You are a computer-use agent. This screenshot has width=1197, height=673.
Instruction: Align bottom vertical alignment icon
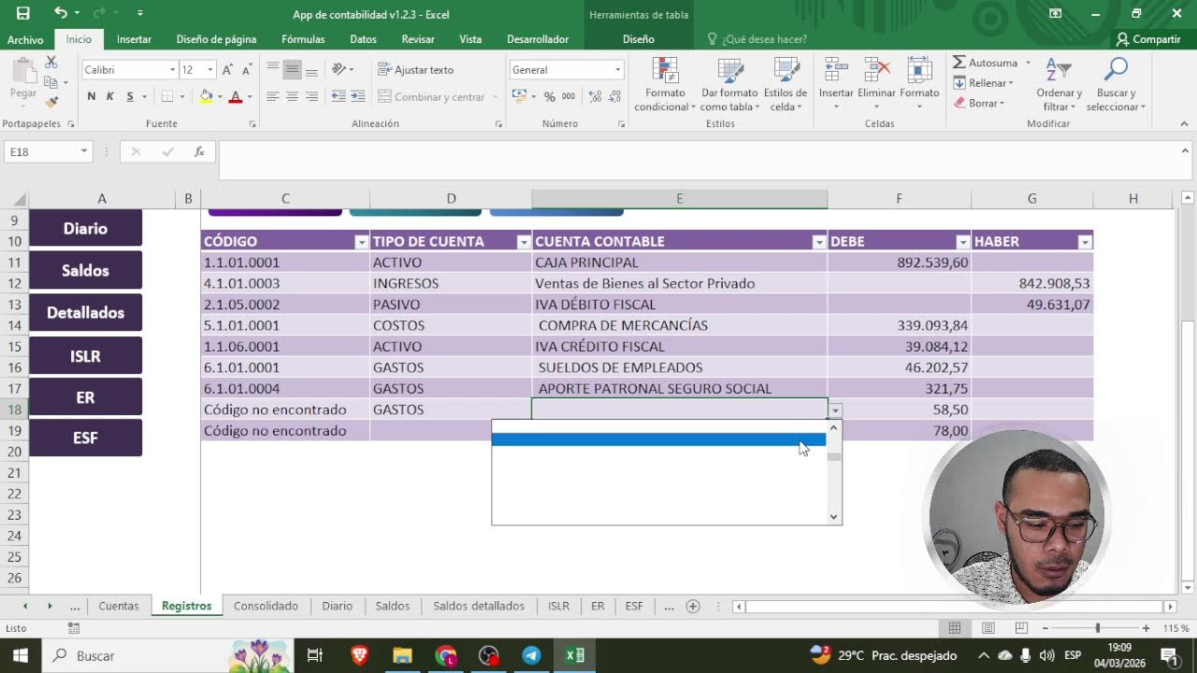[311, 69]
